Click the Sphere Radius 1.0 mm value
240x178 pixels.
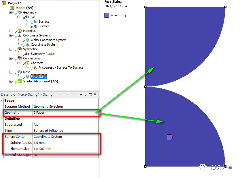click(x=66, y=143)
